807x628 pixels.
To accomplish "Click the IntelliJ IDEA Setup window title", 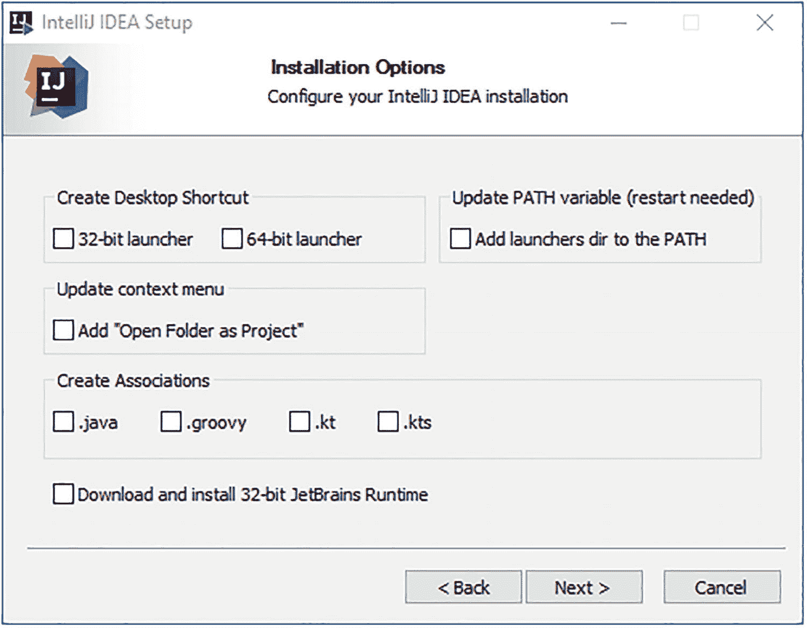I will [117, 23].
